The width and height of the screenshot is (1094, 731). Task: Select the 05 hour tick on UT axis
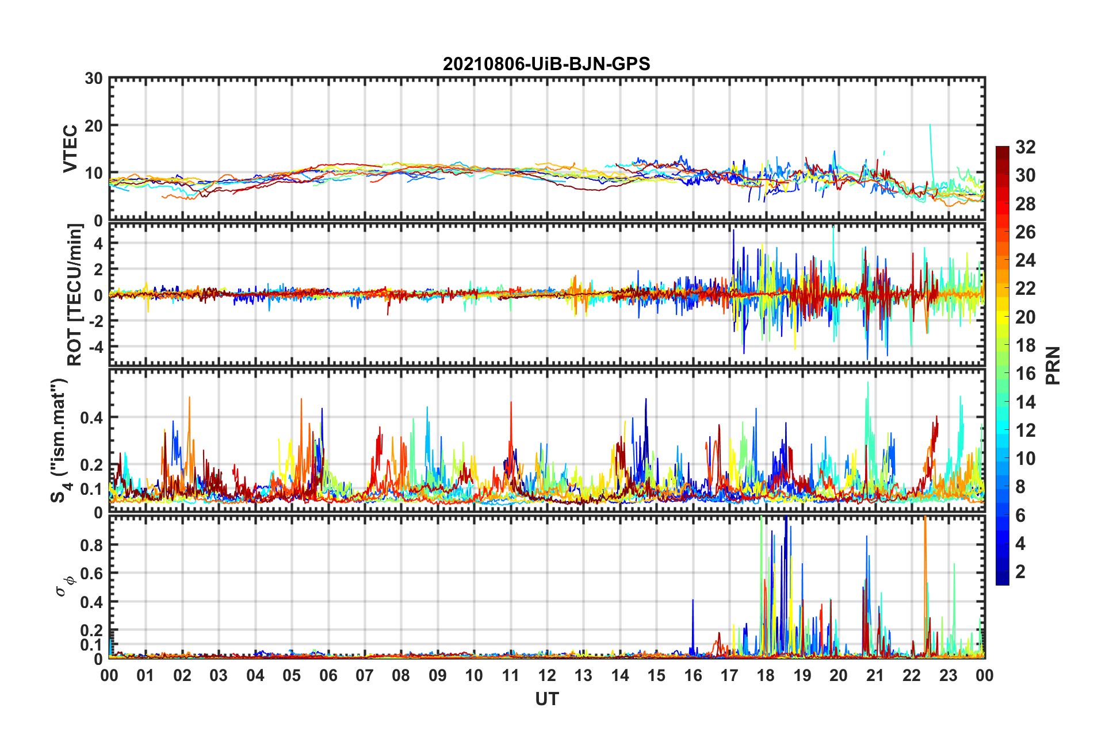pyautogui.click(x=292, y=675)
